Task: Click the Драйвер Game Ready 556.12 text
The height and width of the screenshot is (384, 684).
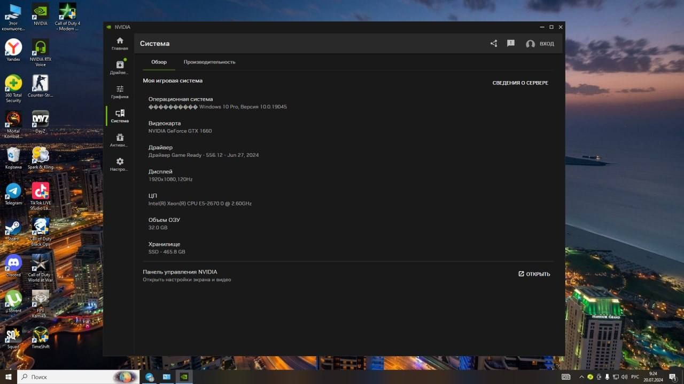Action: pos(204,155)
